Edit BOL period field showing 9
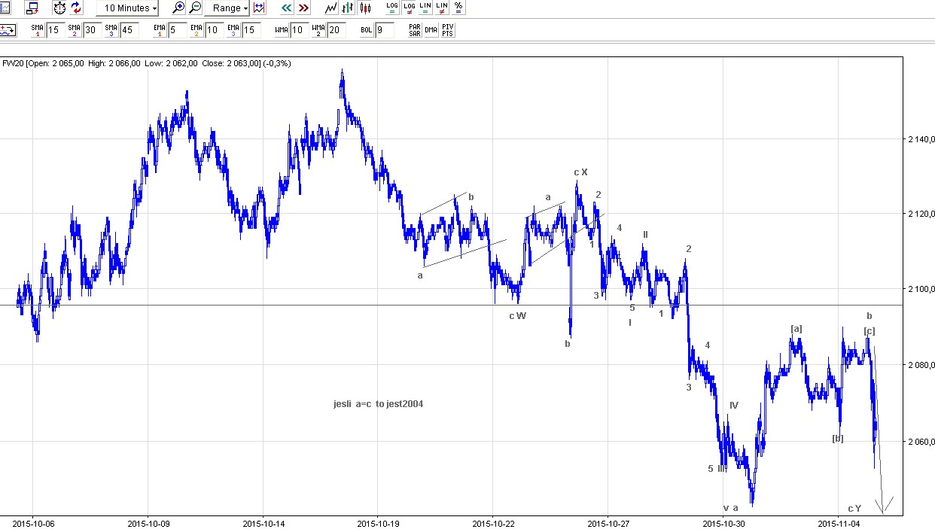Image resolution: width=935 pixels, height=529 pixels. click(384, 30)
